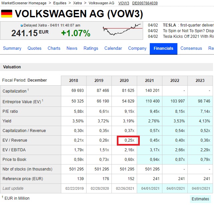Select the Financials tab
The width and height of the screenshot is (214, 205).
pyautogui.click(x=163, y=48)
